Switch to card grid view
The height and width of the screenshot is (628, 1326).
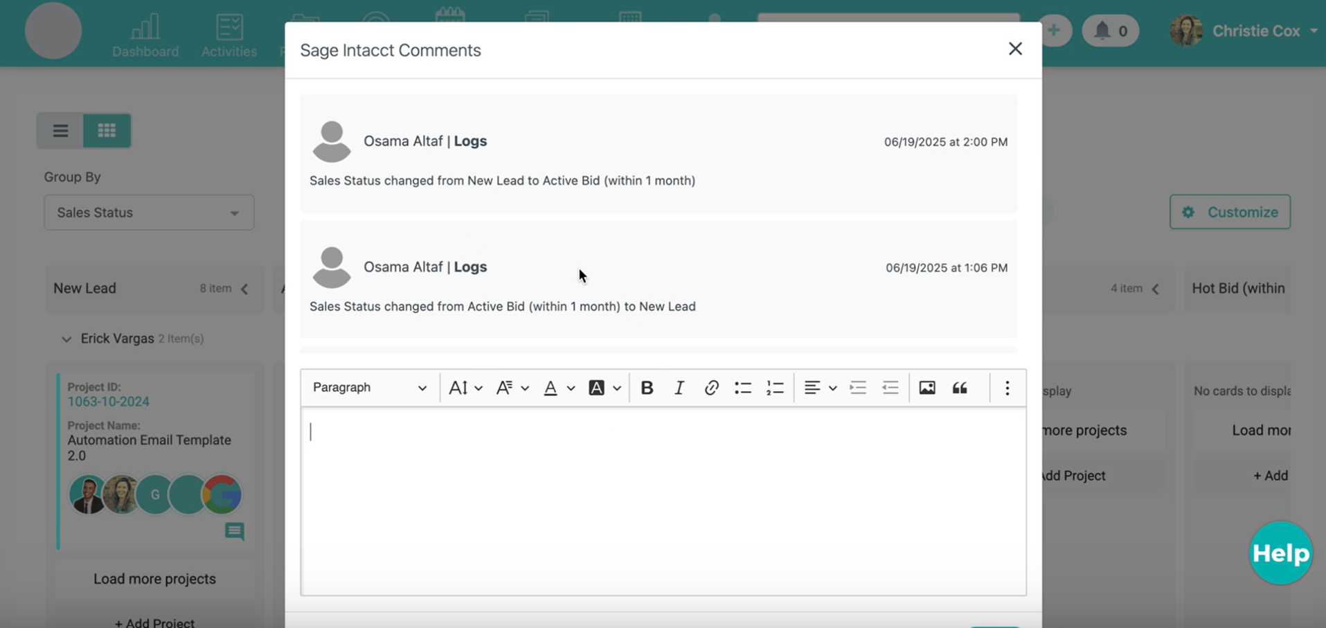pyautogui.click(x=107, y=130)
